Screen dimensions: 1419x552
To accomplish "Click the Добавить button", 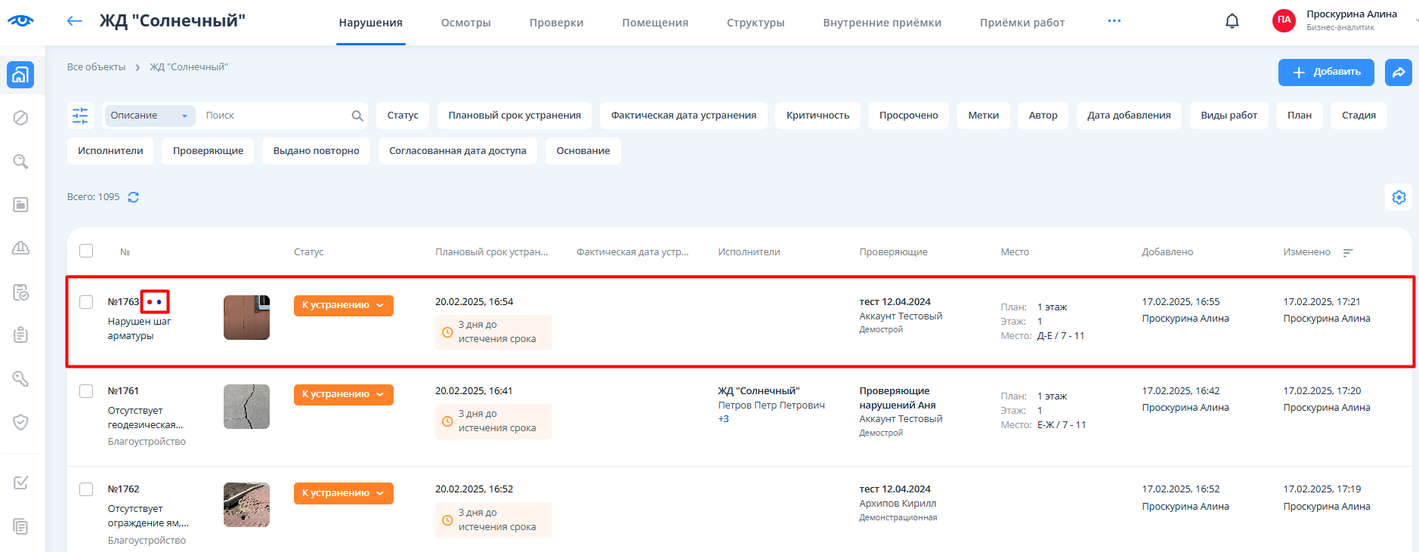I will click(1325, 72).
